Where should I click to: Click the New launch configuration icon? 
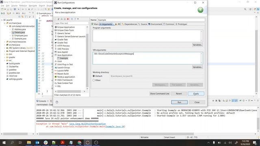coord(56,19)
